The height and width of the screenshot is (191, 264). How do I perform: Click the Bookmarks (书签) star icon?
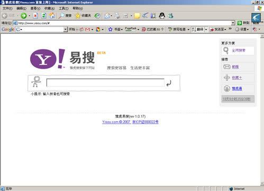pos(111,30)
